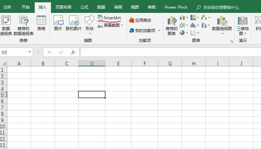Click the select-all corner of the sheet

click(4, 63)
